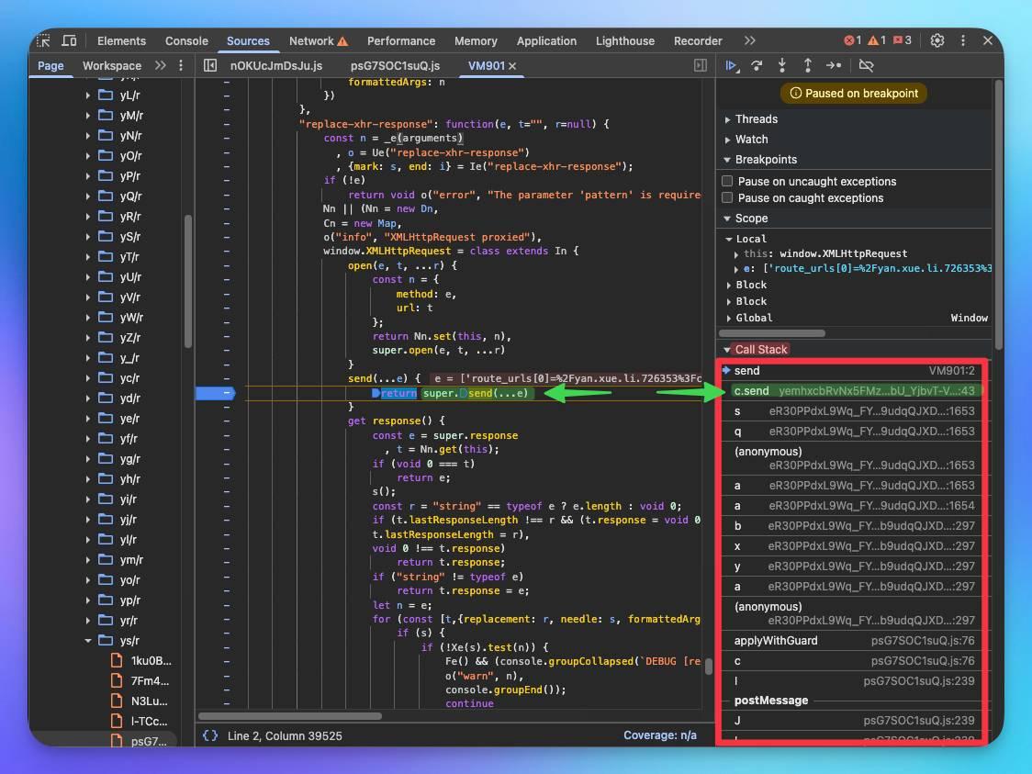Screen dimensions: 1032x774
Task: Open the VM901:2 source link
Action: 952,371
